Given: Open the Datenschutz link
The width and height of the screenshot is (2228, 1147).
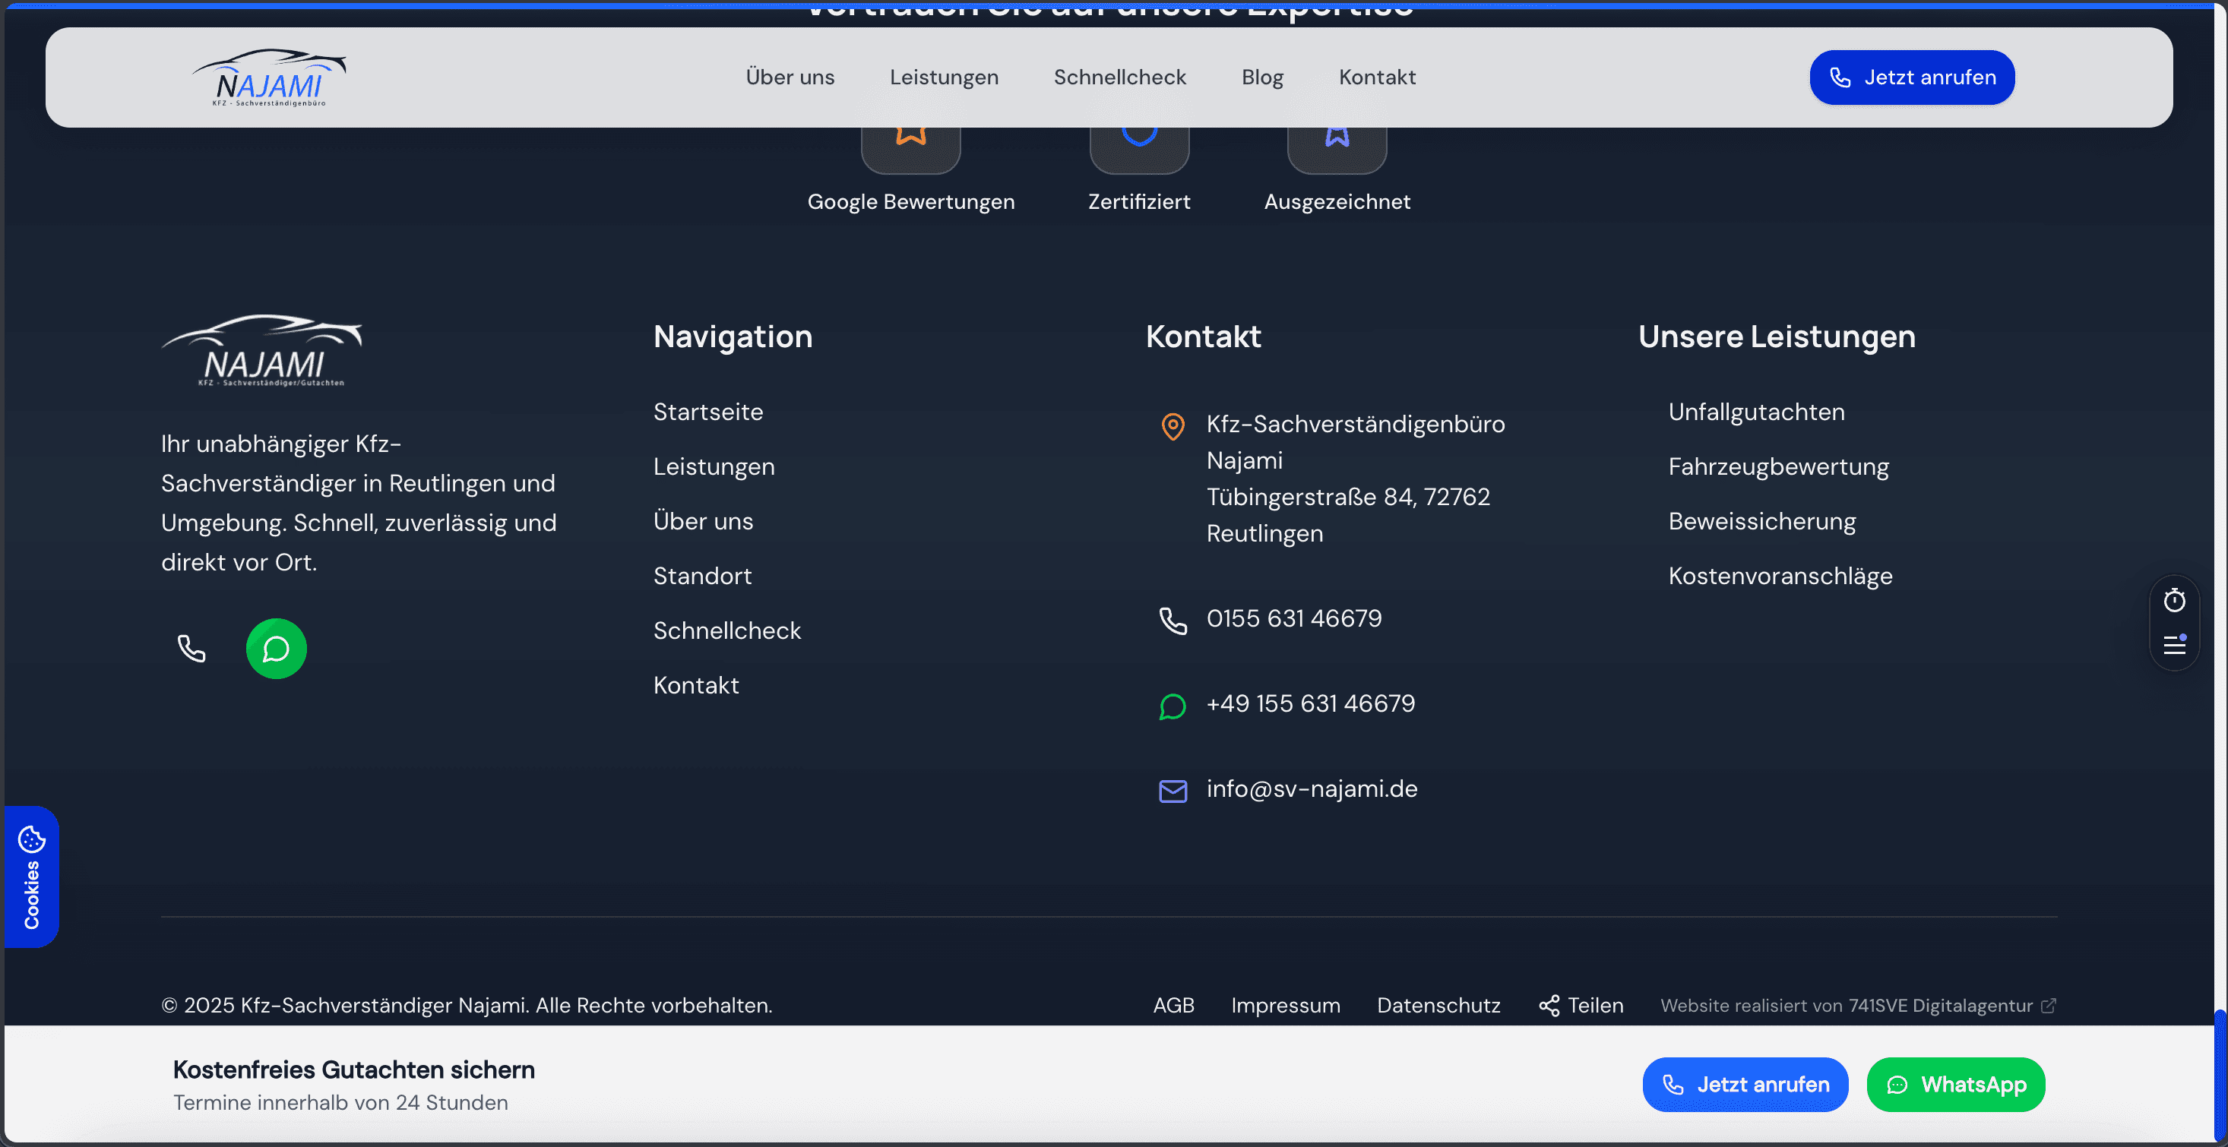Looking at the screenshot, I should coord(1438,1005).
